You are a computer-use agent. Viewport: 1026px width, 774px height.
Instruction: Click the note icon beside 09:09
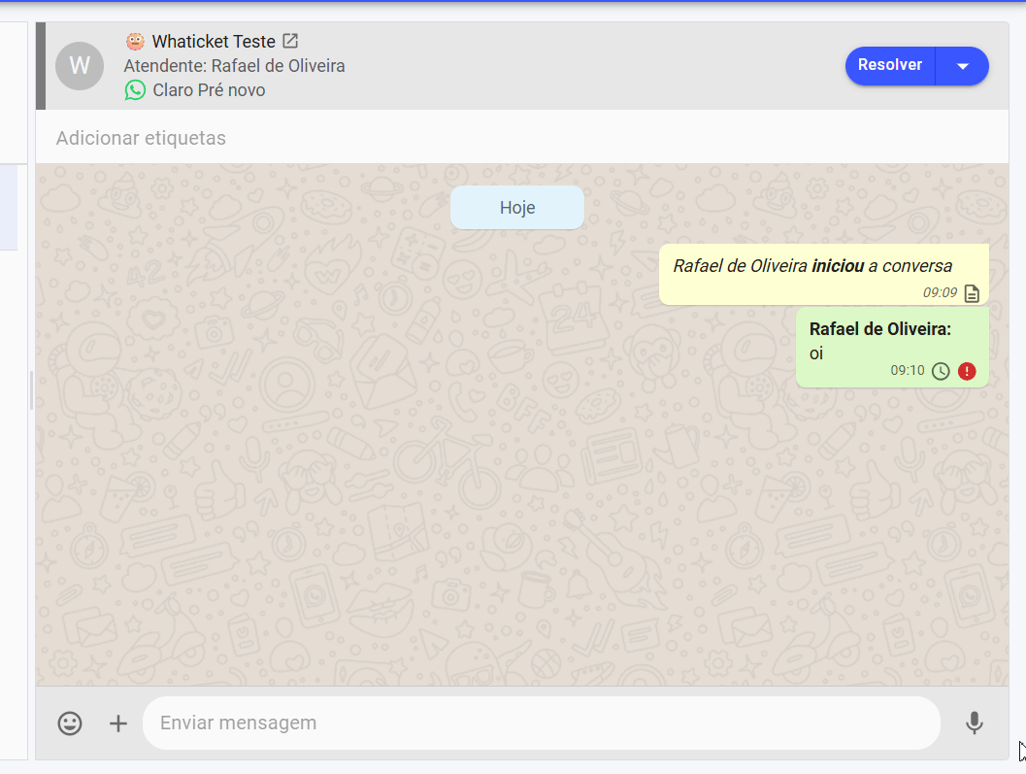point(972,293)
